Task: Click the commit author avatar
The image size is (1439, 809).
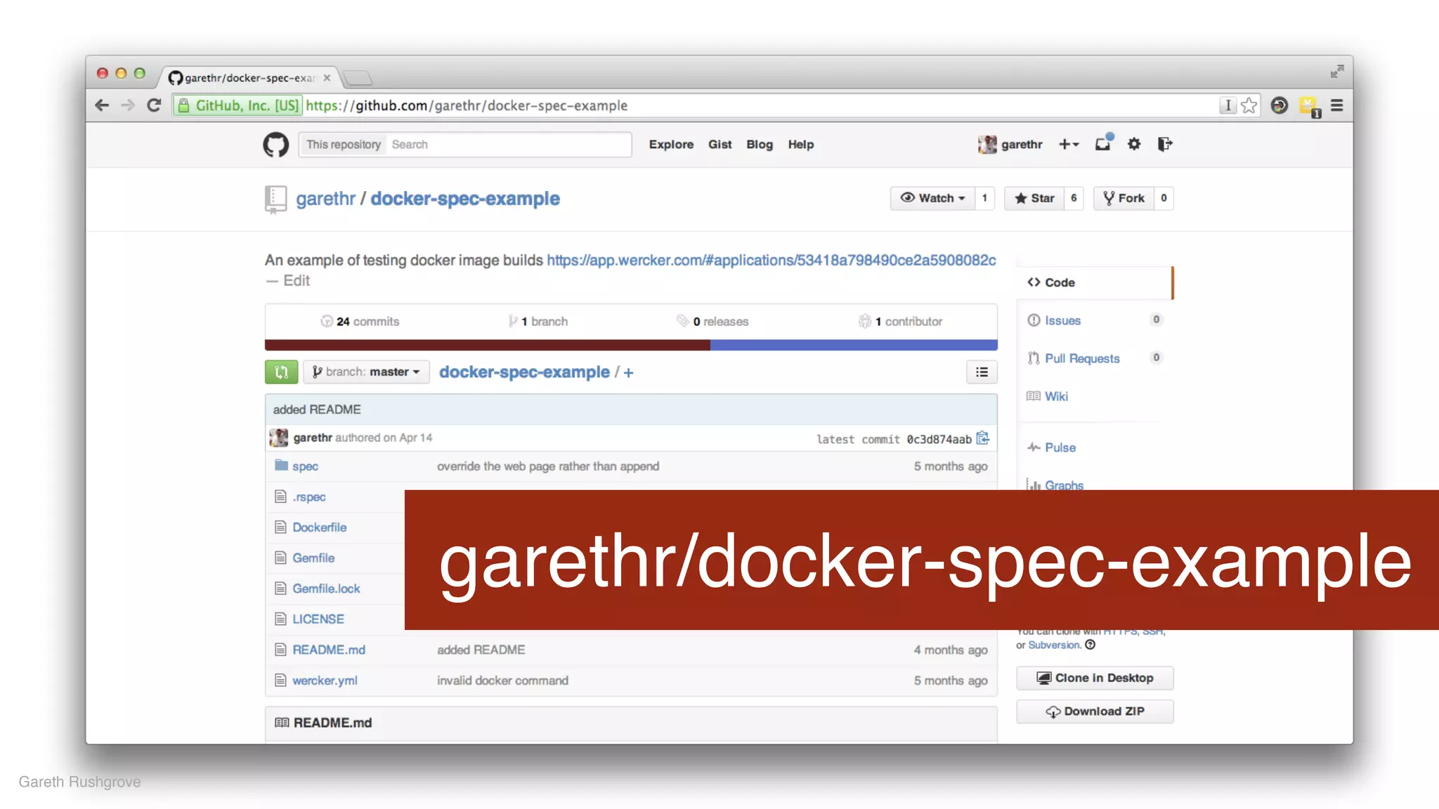Action: (x=279, y=438)
